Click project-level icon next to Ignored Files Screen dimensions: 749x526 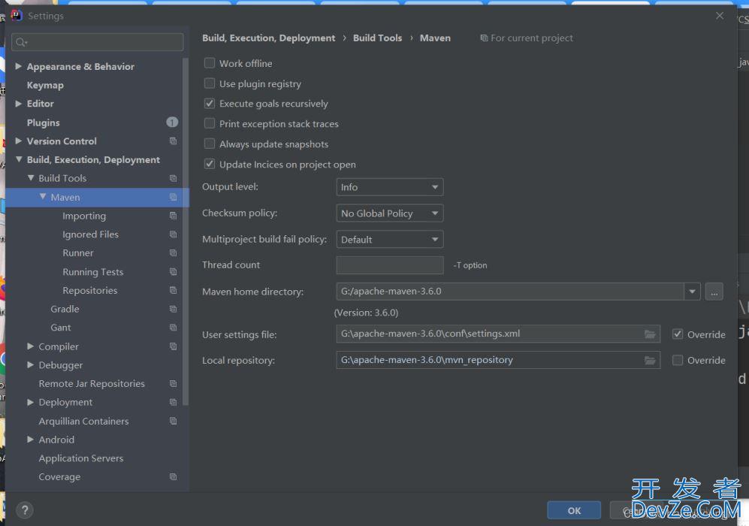click(x=173, y=234)
